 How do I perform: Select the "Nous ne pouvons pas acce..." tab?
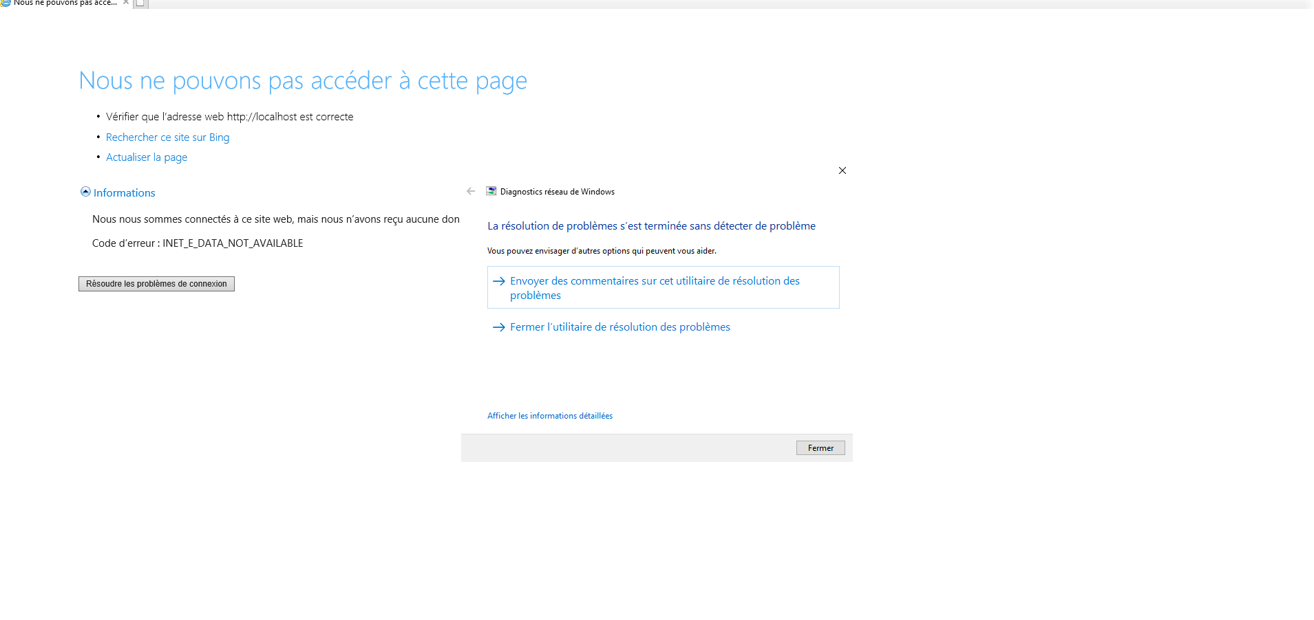click(x=65, y=3)
